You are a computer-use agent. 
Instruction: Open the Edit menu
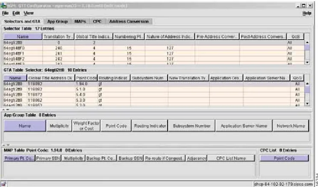click(x=16, y=13)
